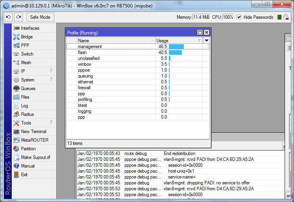This screenshot has height=202, width=294.
Task: Click the Tools wrench icon
Action: pos(16,123)
